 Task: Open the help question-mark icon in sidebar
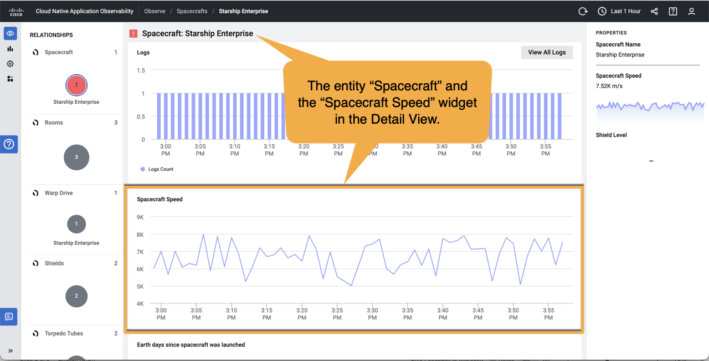click(10, 144)
